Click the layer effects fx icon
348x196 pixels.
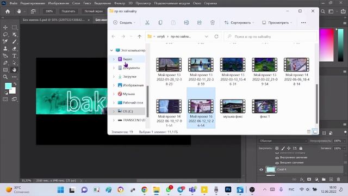tap(302, 179)
